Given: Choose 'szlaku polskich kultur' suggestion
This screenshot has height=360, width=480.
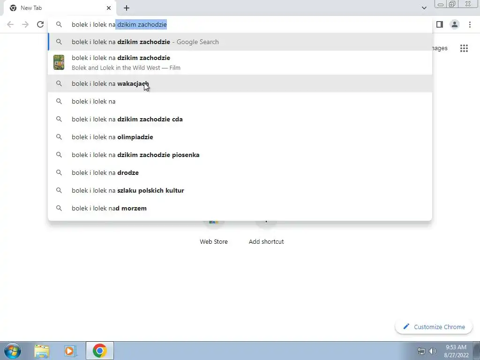Looking at the screenshot, I should [240, 190].
